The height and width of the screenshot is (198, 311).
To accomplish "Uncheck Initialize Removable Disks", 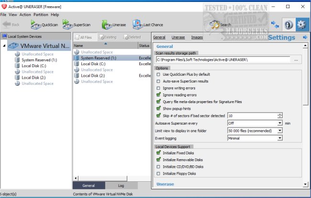I will pyautogui.click(x=158, y=160).
